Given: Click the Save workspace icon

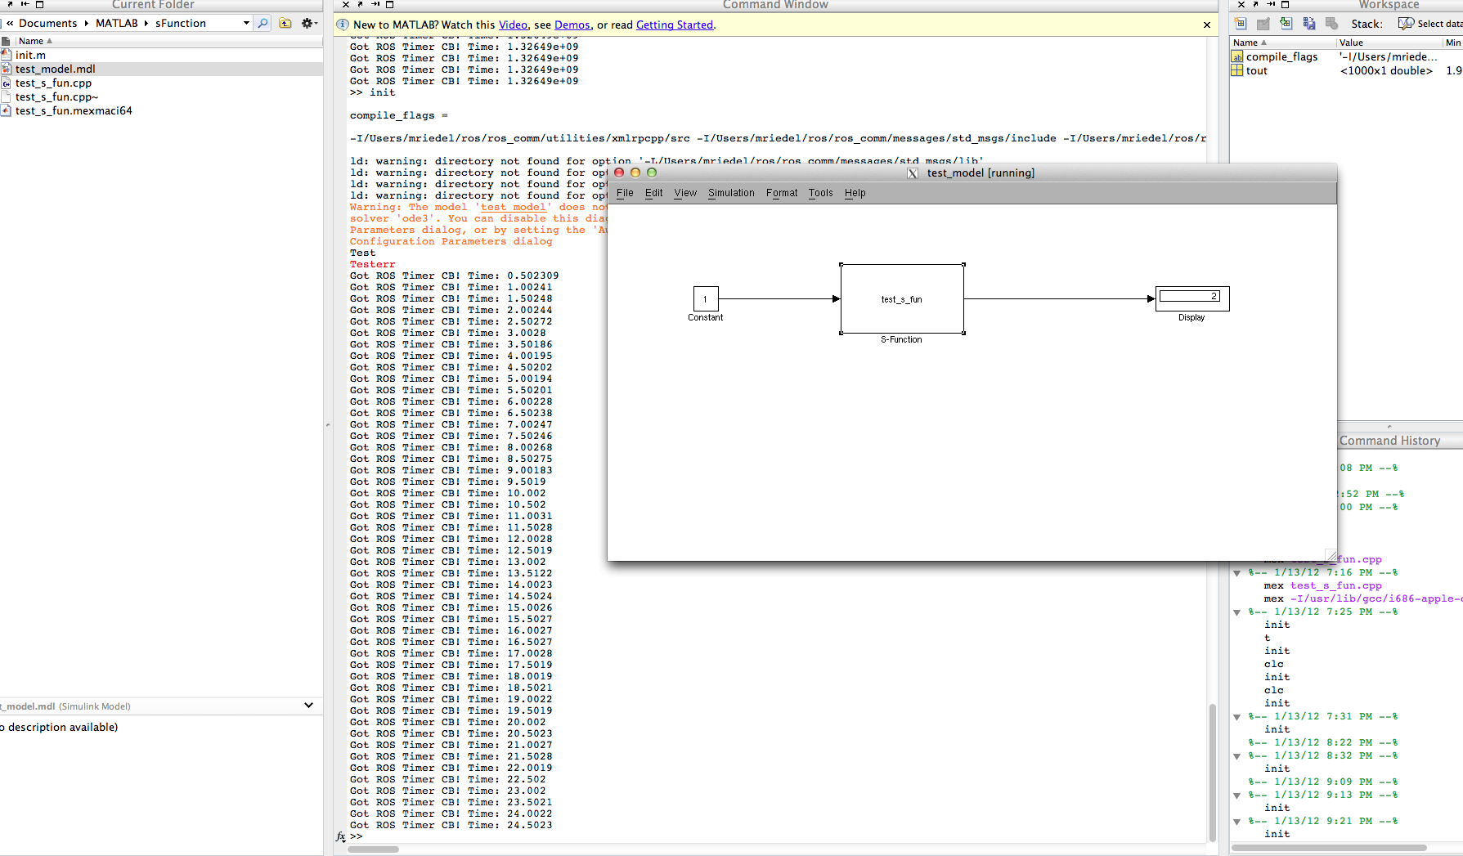Looking at the screenshot, I should (1309, 24).
